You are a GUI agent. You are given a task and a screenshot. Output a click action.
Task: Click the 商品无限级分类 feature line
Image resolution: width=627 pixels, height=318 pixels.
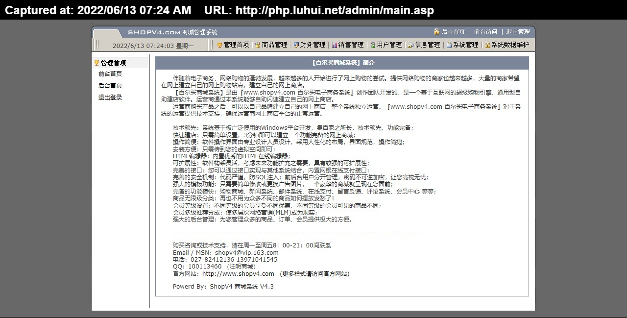253,198
